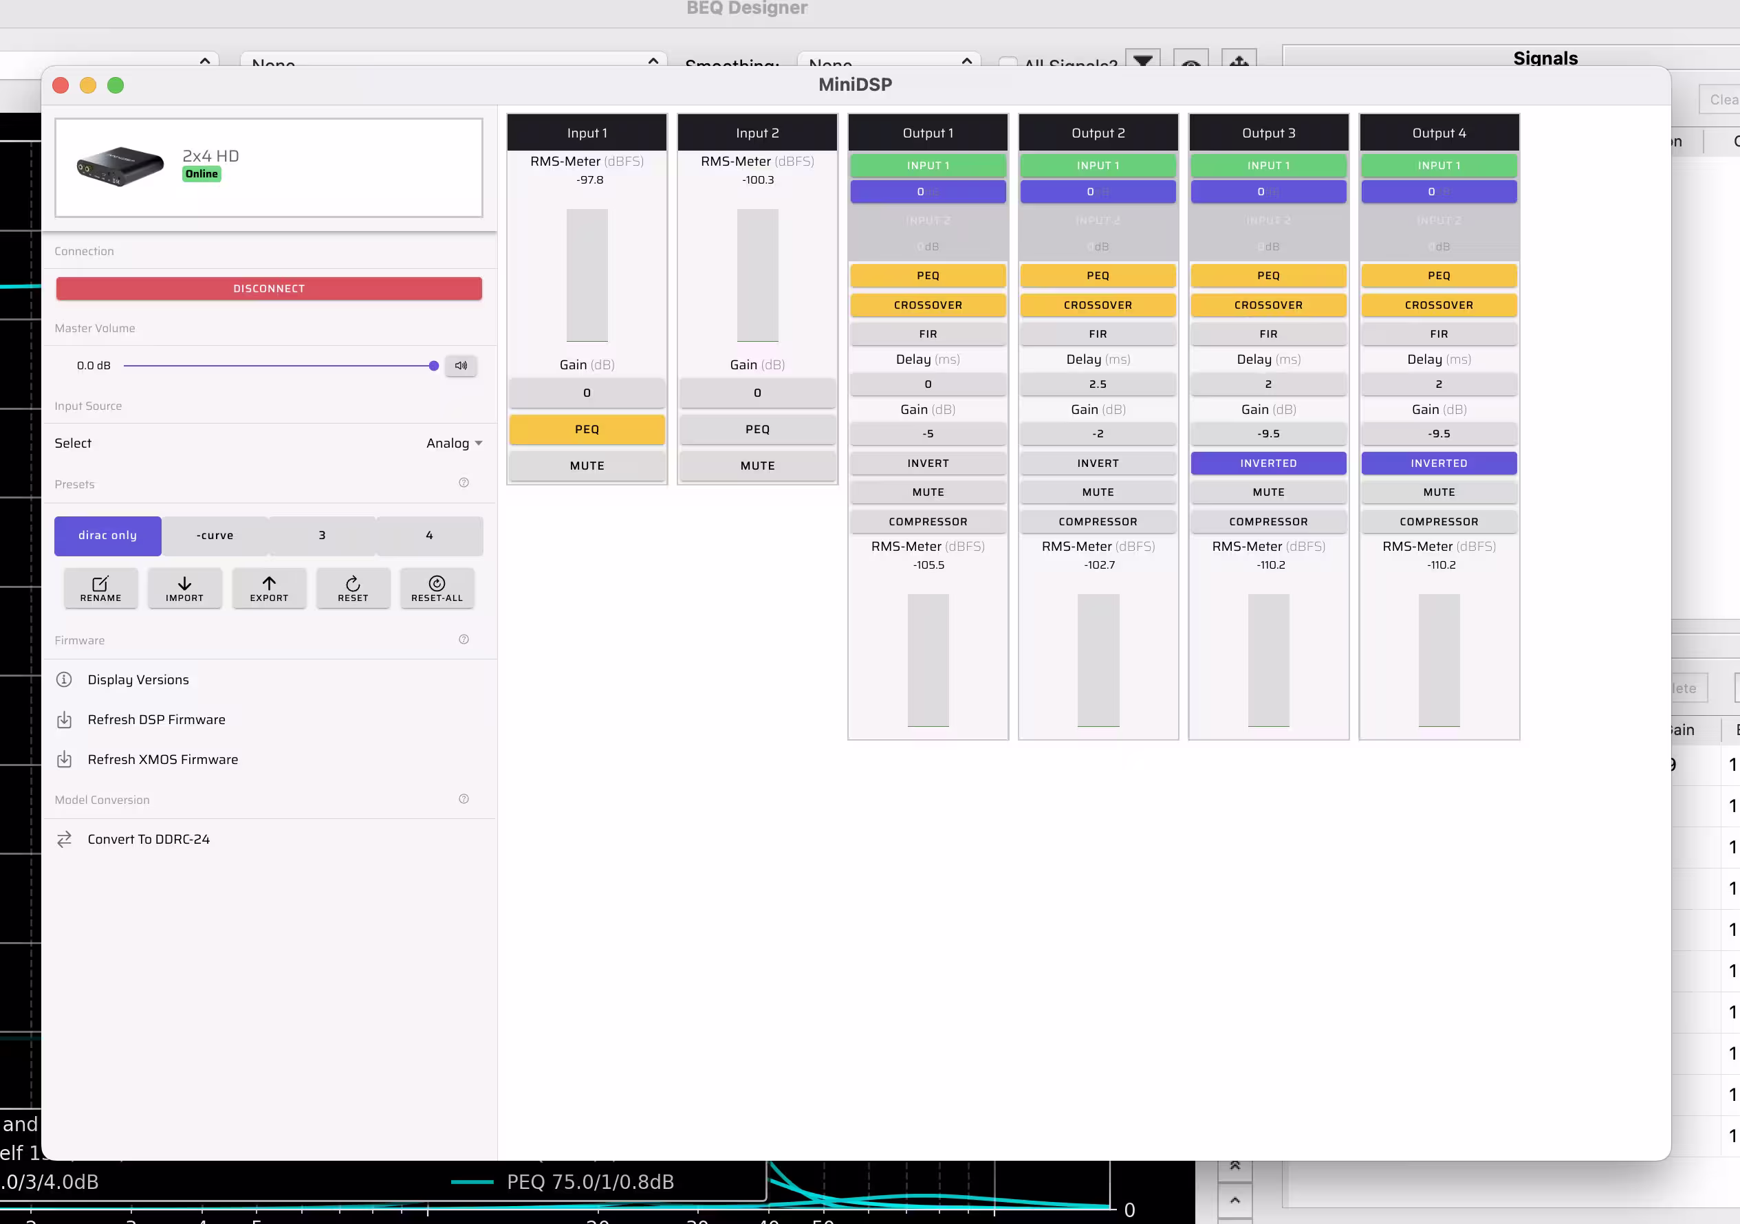Select INPUT 1 routing on Output 1
This screenshot has width=1740, height=1224.
pos(928,165)
